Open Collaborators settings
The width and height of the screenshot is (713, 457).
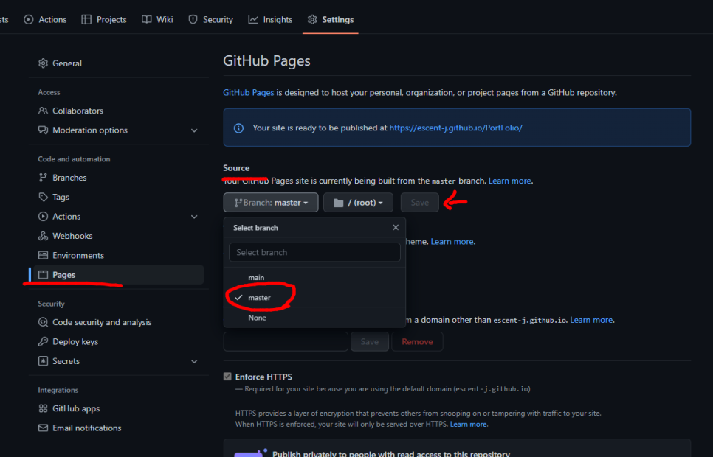[118, 111]
